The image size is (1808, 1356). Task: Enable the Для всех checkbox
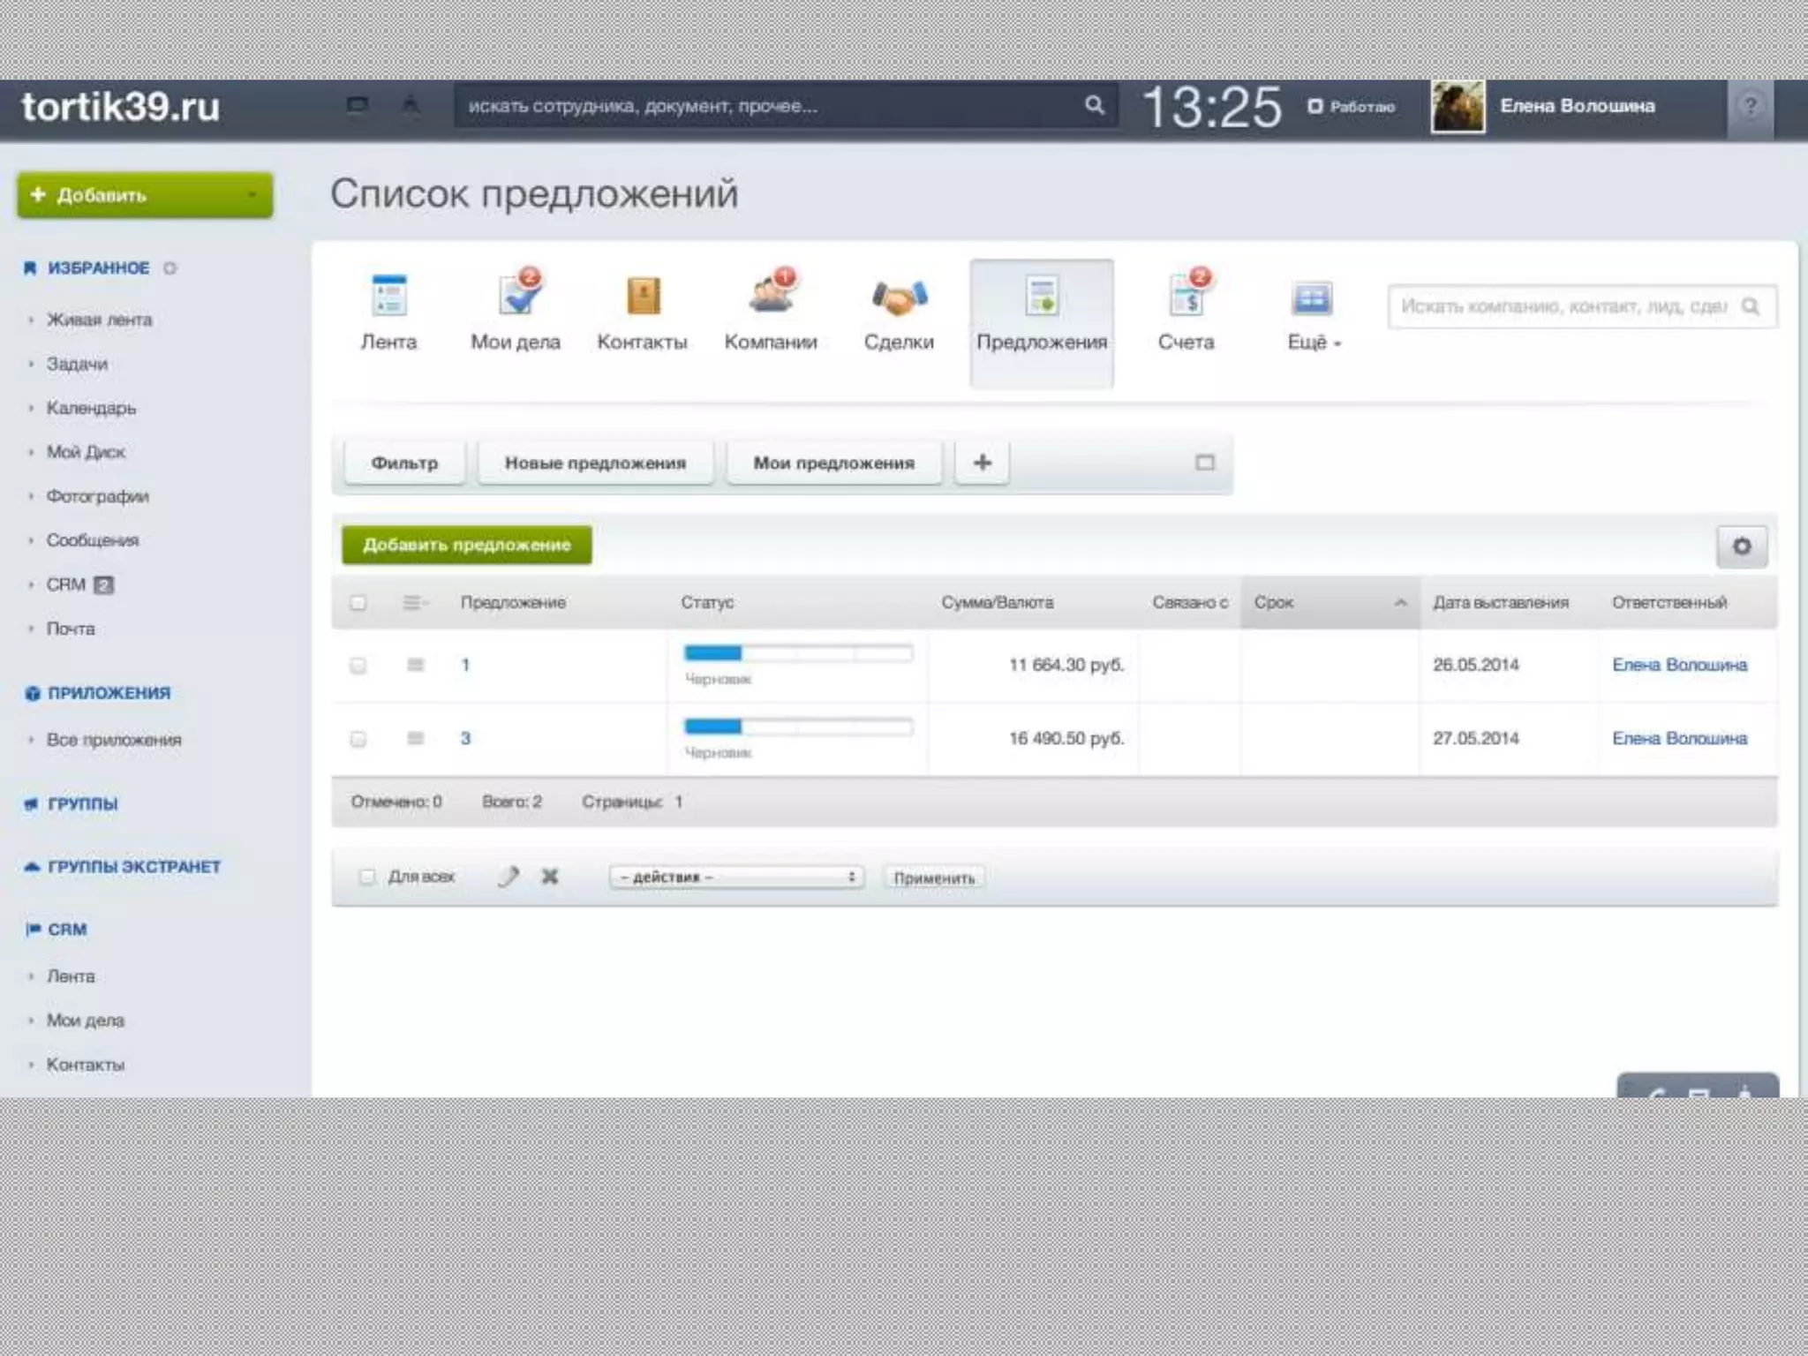[367, 877]
